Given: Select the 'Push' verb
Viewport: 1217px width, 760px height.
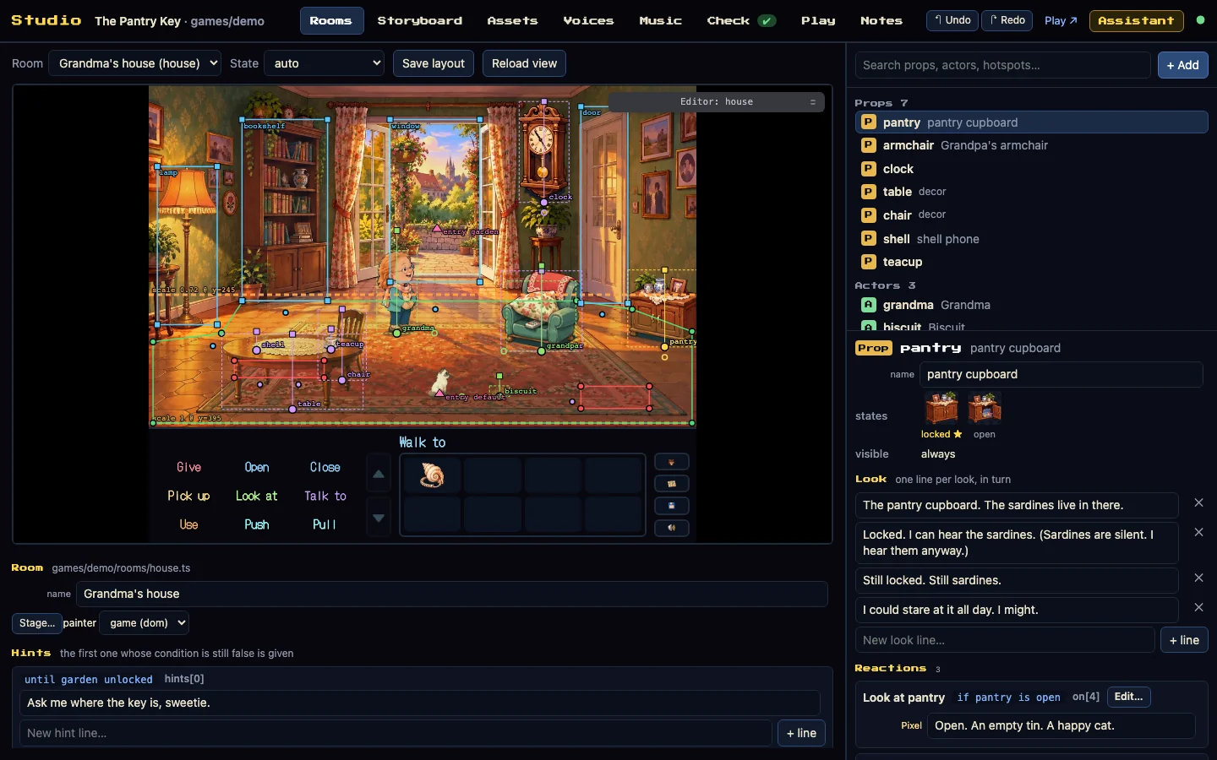Looking at the screenshot, I should [x=257, y=524].
